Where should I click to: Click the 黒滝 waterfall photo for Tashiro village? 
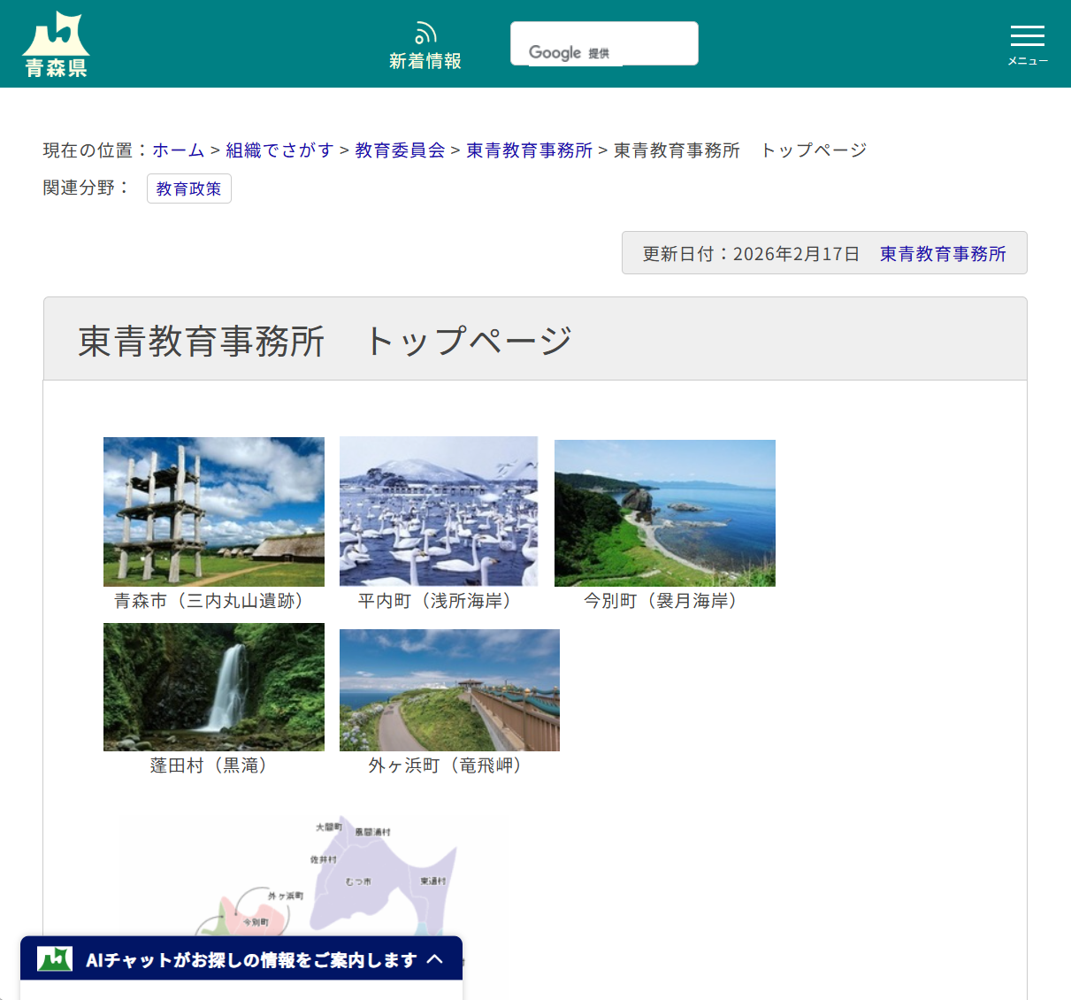click(x=213, y=687)
